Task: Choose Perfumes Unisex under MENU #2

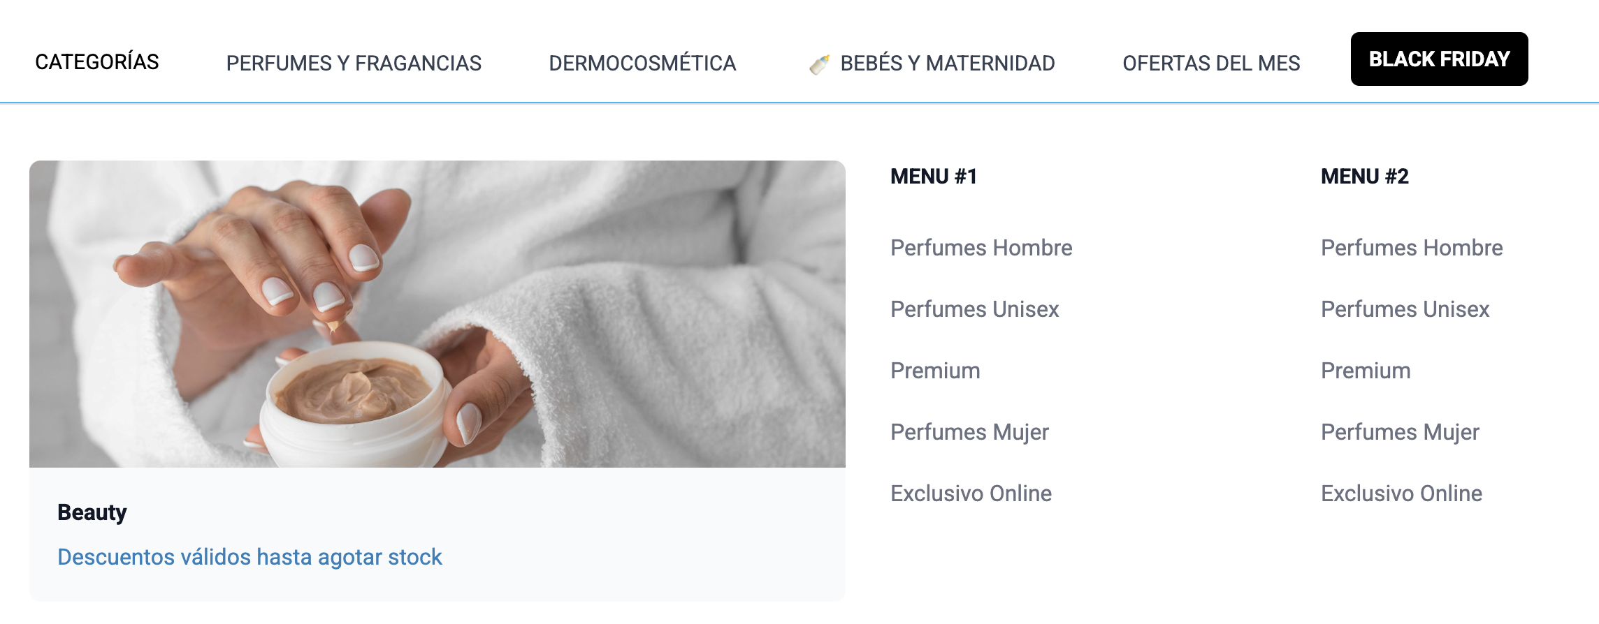Action: click(1405, 309)
